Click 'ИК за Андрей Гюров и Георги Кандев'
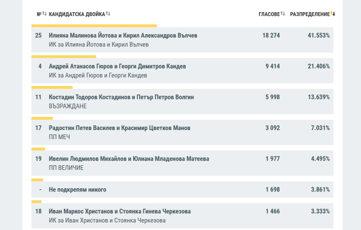 pos(98,75)
